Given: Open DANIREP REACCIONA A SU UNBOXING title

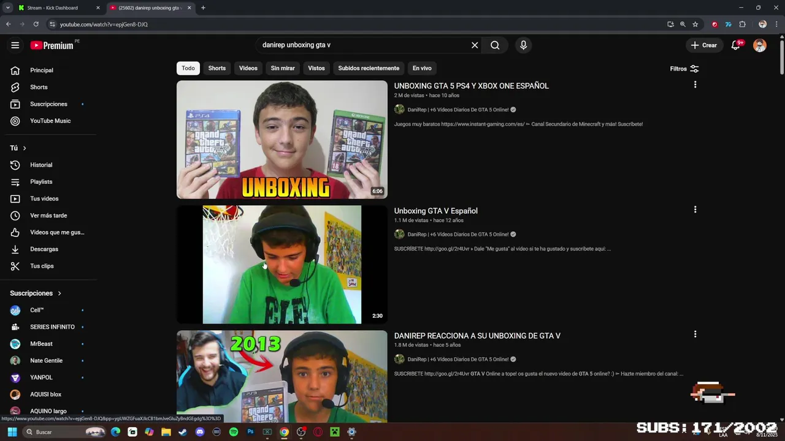Looking at the screenshot, I should tap(477, 336).
